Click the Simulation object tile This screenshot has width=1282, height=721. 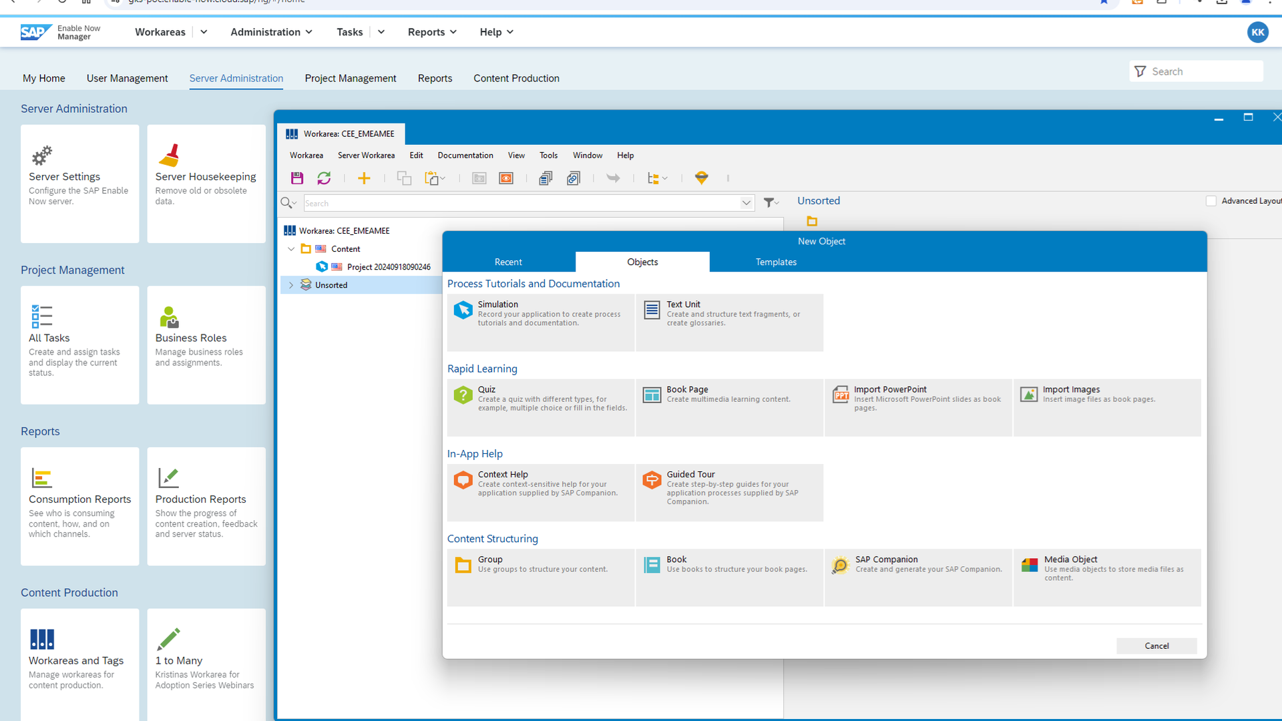coord(540,322)
